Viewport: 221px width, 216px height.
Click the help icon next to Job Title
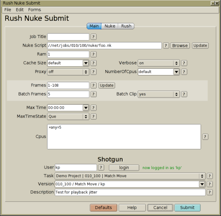pos(94,37)
